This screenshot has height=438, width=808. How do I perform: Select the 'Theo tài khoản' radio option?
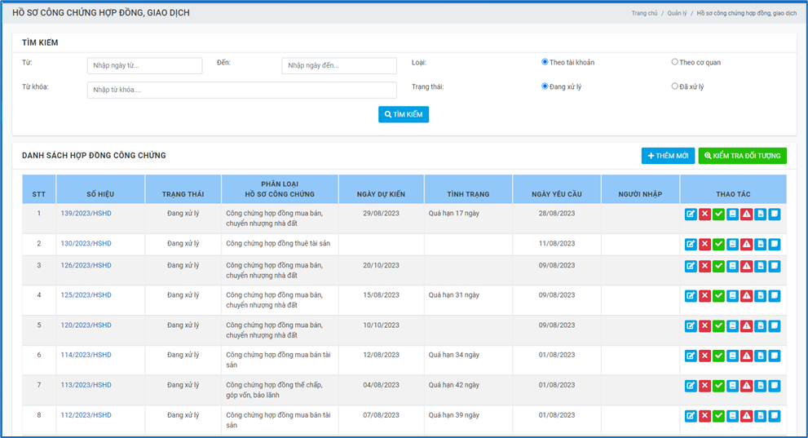pos(545,62)
